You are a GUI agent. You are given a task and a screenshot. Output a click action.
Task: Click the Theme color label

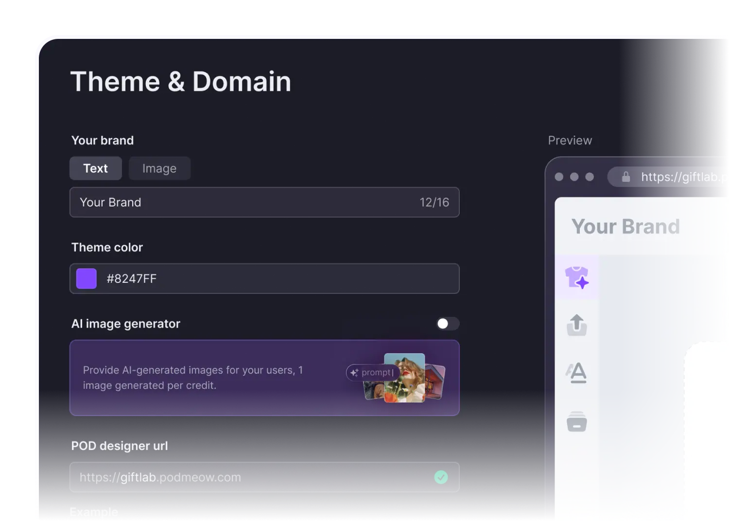(107, 247)
